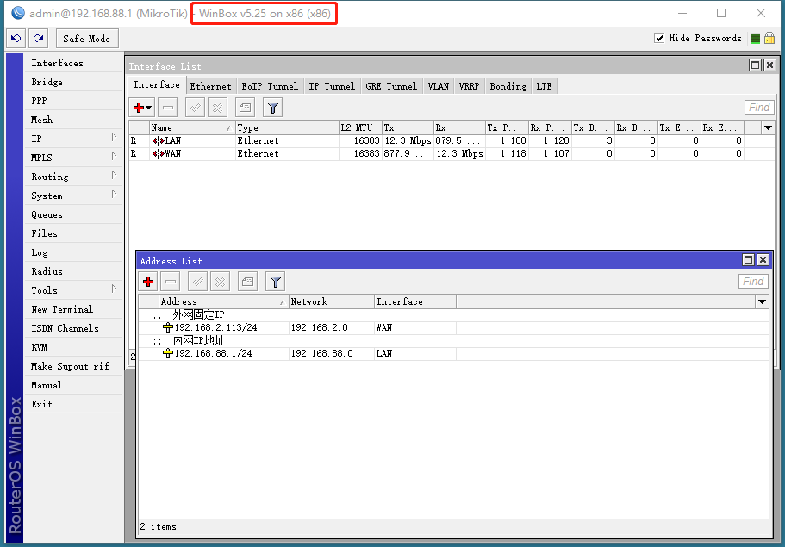Maximize the Interface List window
Viewport: 785px width, 547px height.
point(756,65)
